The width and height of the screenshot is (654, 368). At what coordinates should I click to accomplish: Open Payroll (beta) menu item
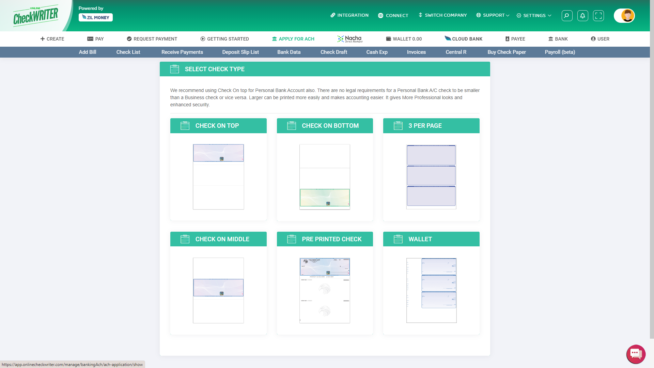[560, 52]
